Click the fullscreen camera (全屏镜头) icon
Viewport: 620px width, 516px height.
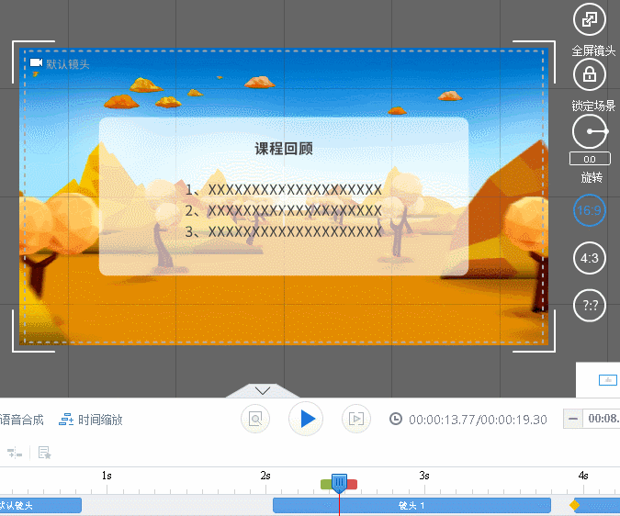pos(589,19)
